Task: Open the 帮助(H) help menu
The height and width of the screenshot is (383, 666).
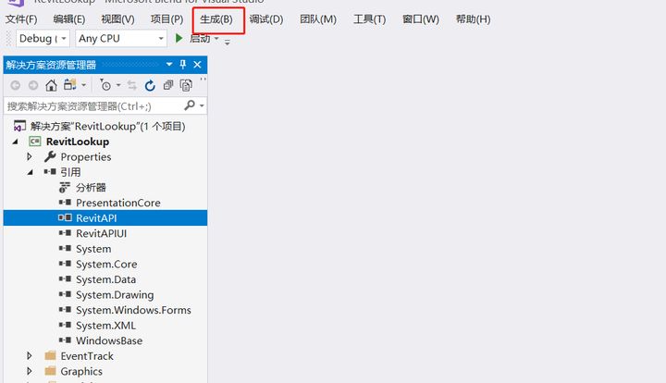Action: (x=474, y=19)
